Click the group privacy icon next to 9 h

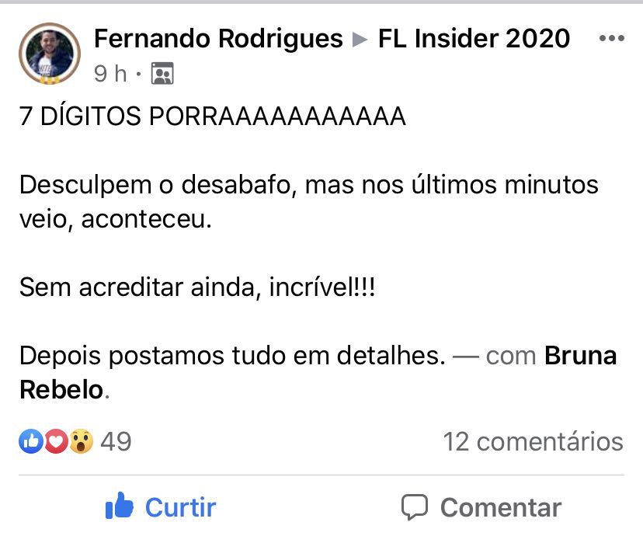[162, 74]
